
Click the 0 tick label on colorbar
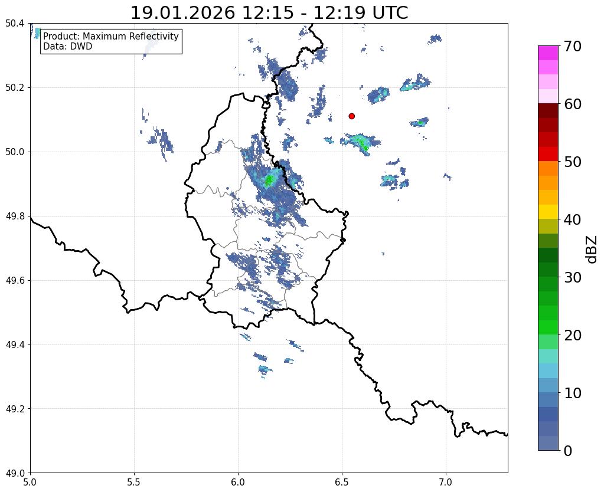tap(568, 451)
